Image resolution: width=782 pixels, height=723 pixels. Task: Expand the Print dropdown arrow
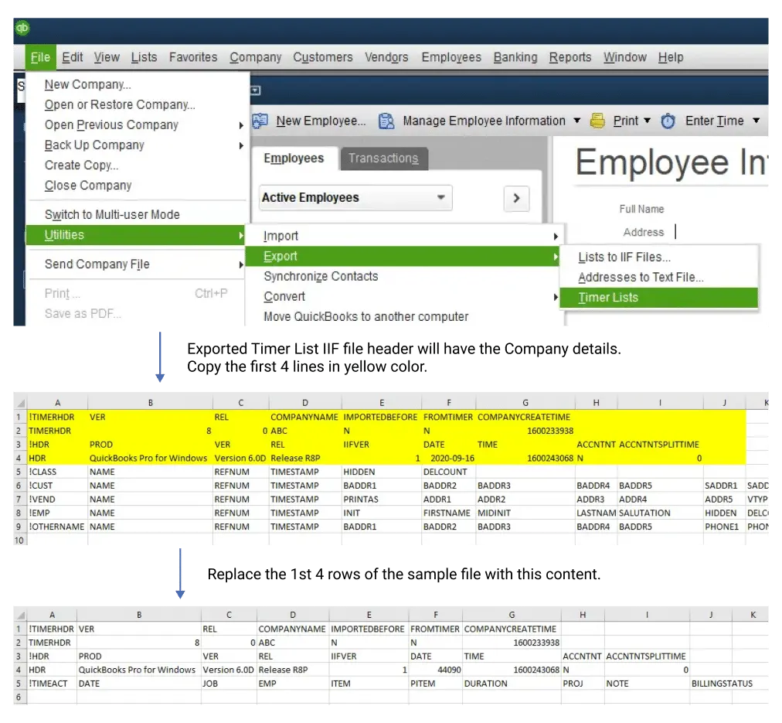tap(648, 121)
